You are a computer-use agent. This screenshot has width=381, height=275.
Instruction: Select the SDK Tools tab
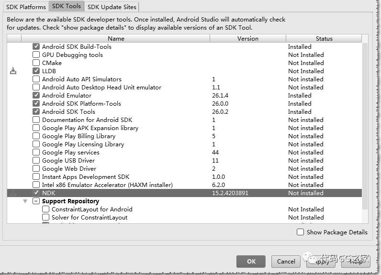67,6
